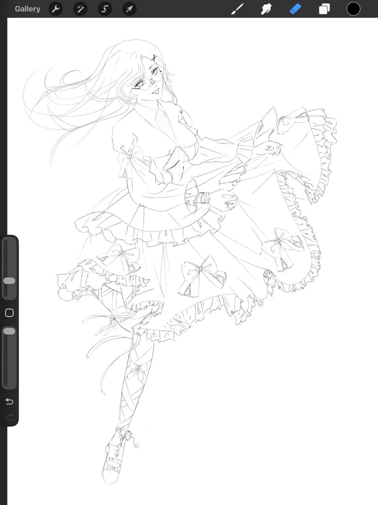The height and width of the screenshot is (505, 378).
Task: Select the Eraser tool
Action: coord(296,9)
